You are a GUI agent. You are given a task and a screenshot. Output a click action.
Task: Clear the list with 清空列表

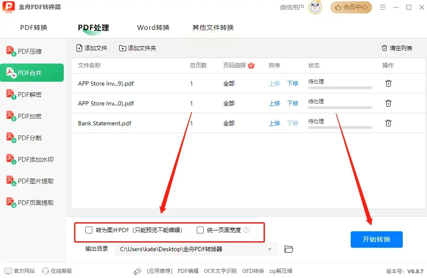397,48
